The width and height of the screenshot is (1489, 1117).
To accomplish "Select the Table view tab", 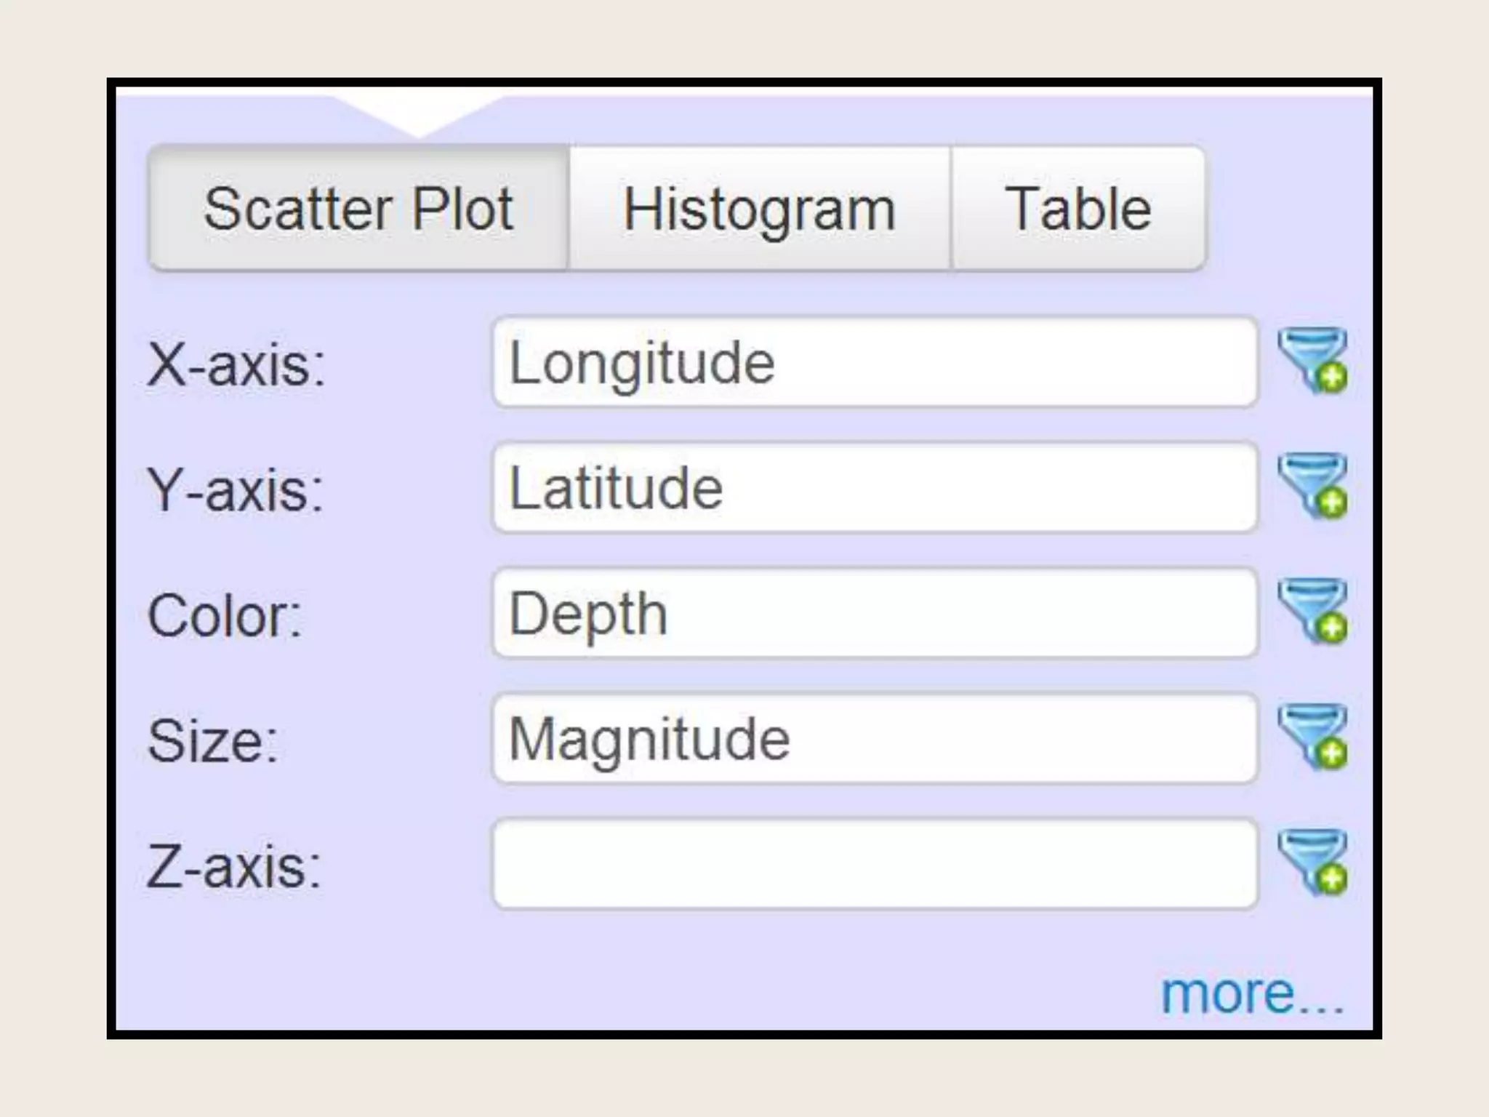I will (x=1077, y=209).
